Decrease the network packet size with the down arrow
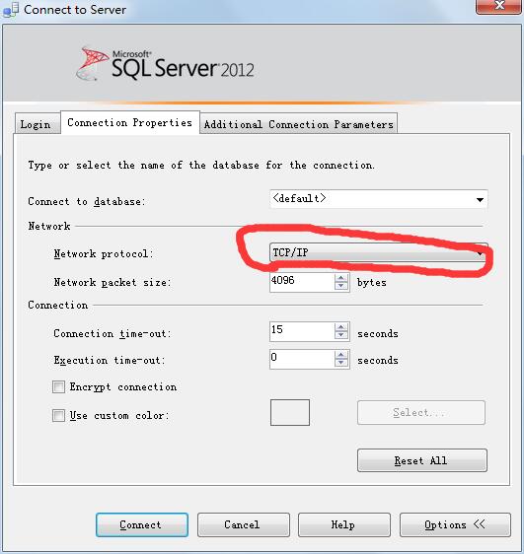The width and height of the screenshot is (524, 554). click(x=341, y=286)
